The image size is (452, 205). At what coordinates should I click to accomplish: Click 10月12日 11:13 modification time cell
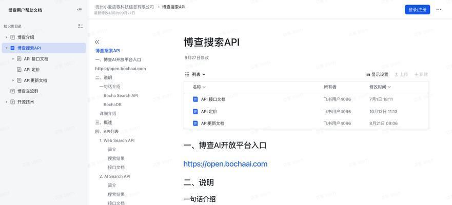[x=383, y=111]
